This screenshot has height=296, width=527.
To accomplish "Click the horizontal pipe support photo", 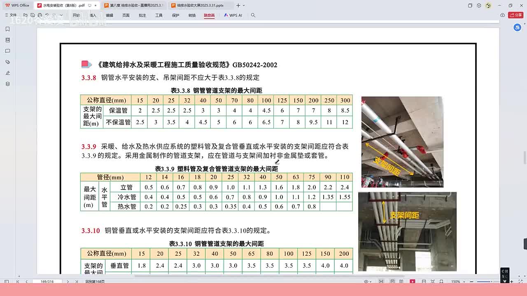I will point(402,142).
